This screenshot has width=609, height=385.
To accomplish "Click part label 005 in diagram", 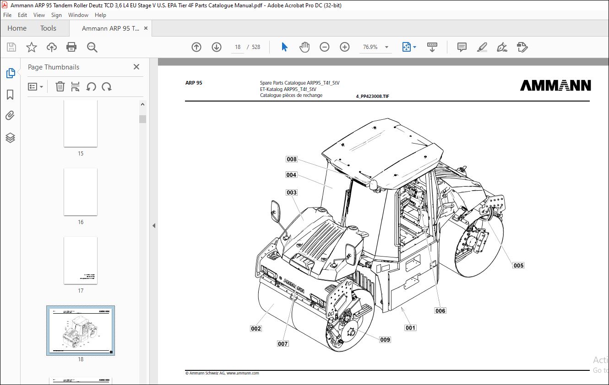I will [518, 265].
